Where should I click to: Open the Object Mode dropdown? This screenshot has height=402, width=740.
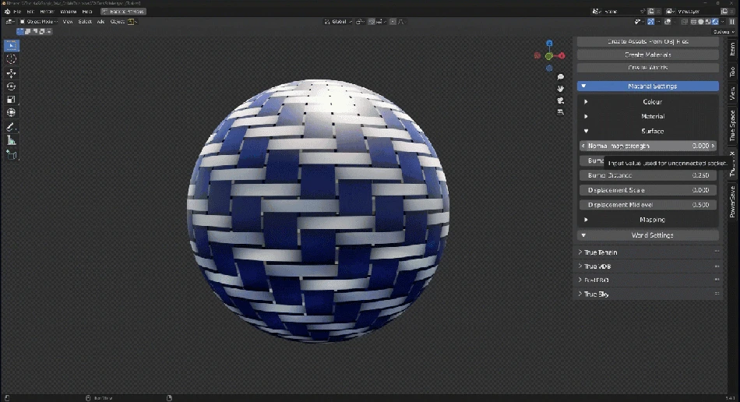pos(38,22)
